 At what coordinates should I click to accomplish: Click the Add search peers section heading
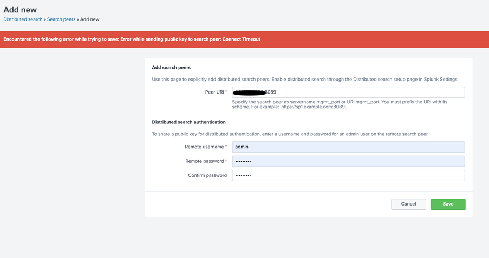(x=171, y=68)
